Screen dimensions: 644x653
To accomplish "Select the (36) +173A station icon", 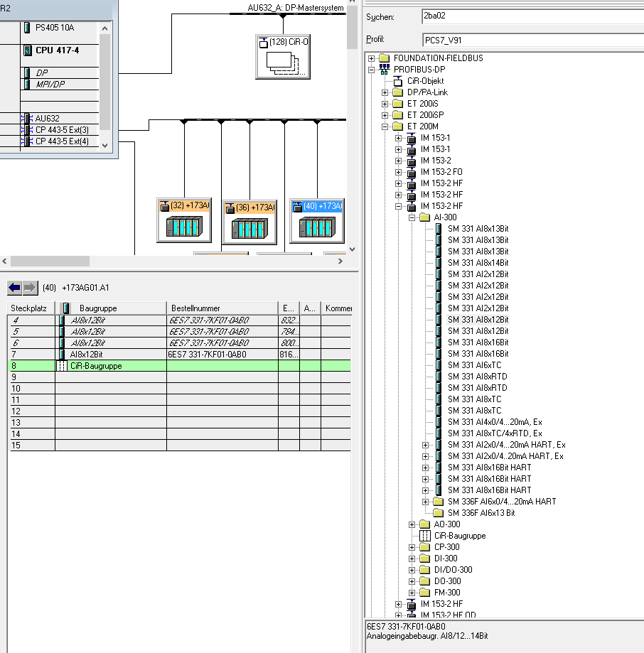I will 249,222.
